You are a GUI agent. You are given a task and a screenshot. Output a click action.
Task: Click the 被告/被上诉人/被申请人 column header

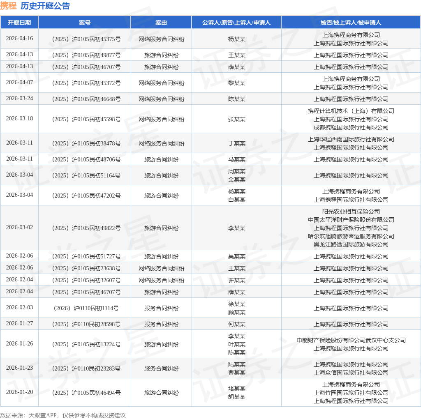(x=351, y=23)
